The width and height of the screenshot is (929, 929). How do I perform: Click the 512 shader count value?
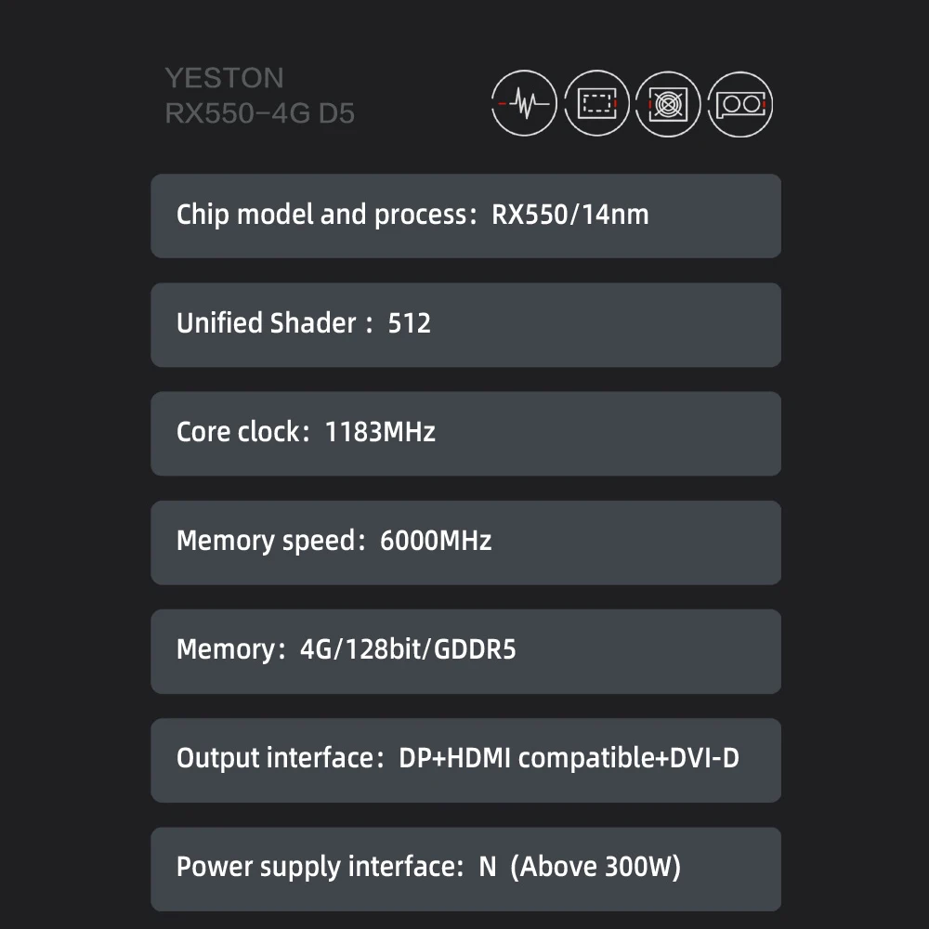pyautogui.click(x=410, y=324)
